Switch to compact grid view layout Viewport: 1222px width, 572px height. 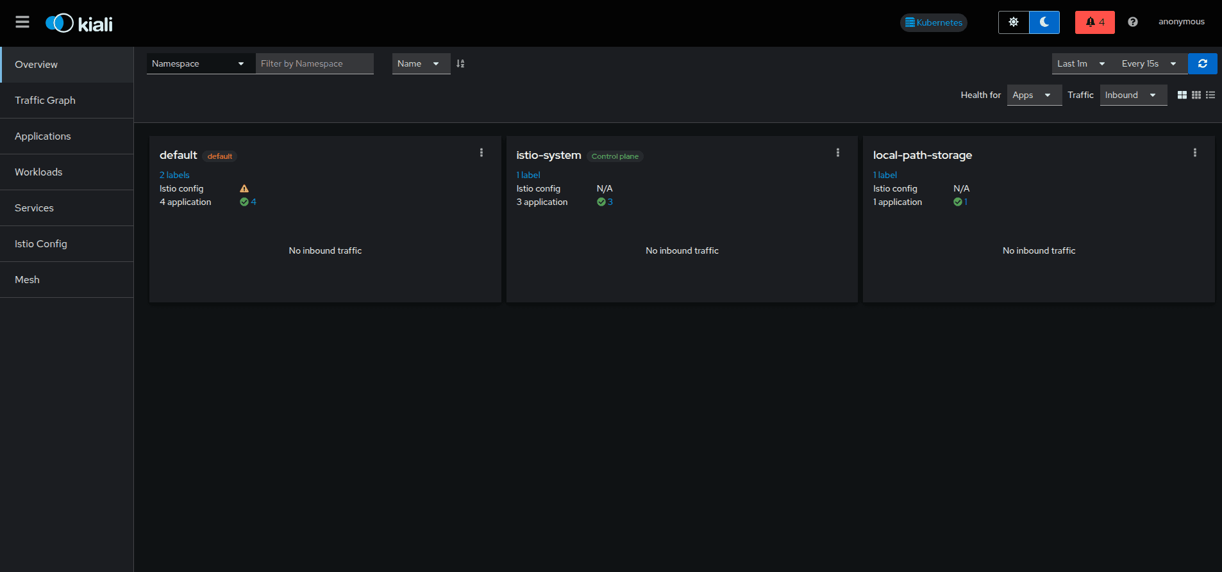(1196, 95)
